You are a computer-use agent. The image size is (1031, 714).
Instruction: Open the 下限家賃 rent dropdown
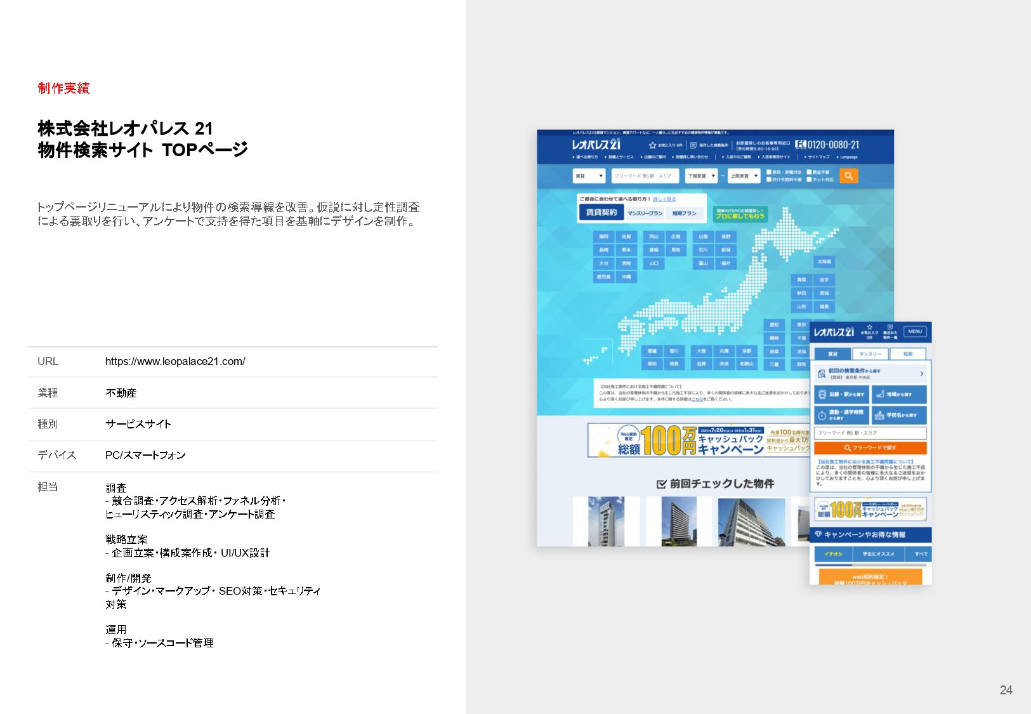702,176
